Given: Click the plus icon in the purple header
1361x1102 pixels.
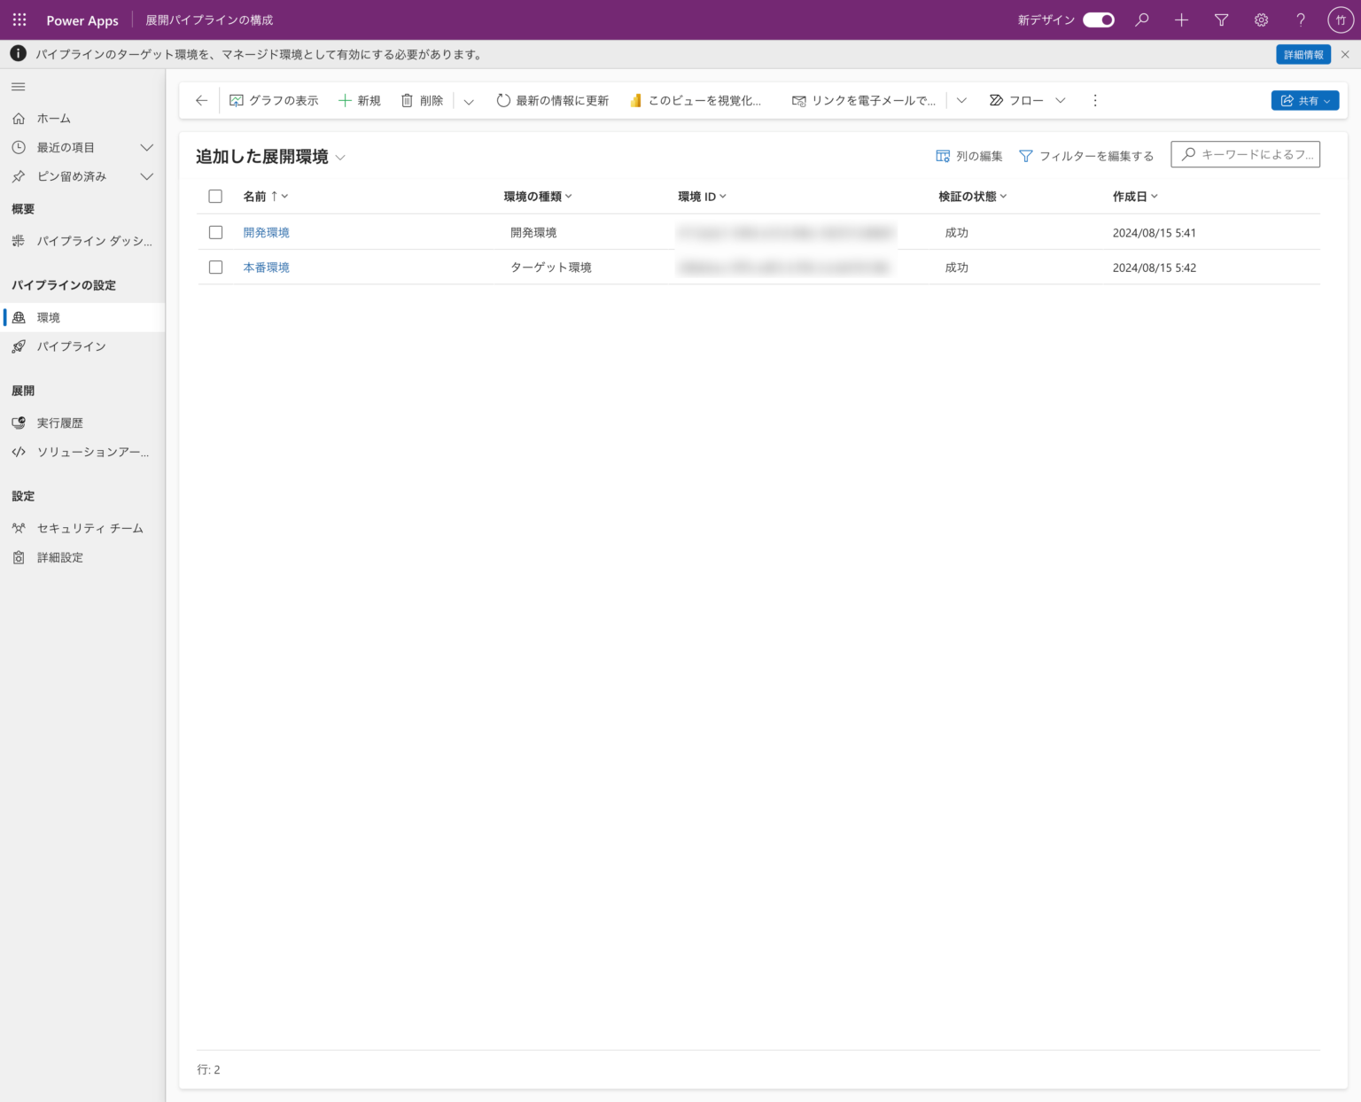Looking at the screenshot, I should (x=1181, y=19).
